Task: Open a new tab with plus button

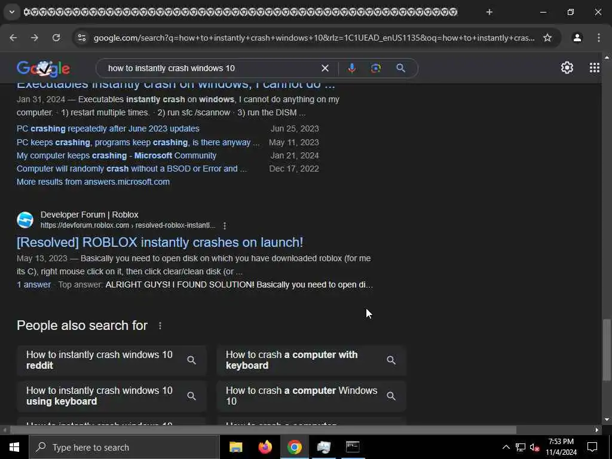Action: pos(489,12)
